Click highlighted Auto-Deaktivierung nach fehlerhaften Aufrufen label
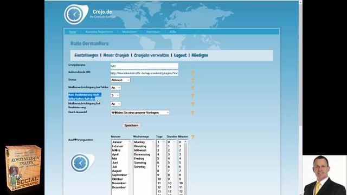 pyautogui.click(x=85, y=96)
